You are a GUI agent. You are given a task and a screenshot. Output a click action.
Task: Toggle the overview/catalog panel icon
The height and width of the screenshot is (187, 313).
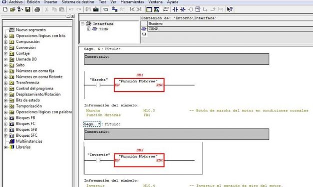click(x=149, y=9)
